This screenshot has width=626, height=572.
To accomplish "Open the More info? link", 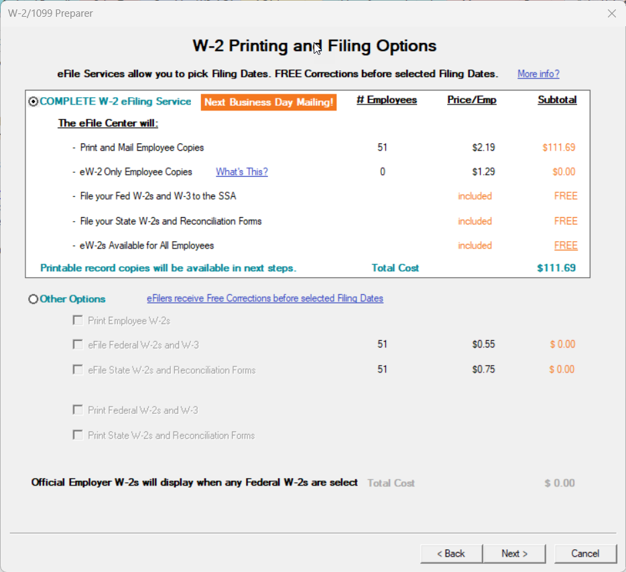I will 538,74.
